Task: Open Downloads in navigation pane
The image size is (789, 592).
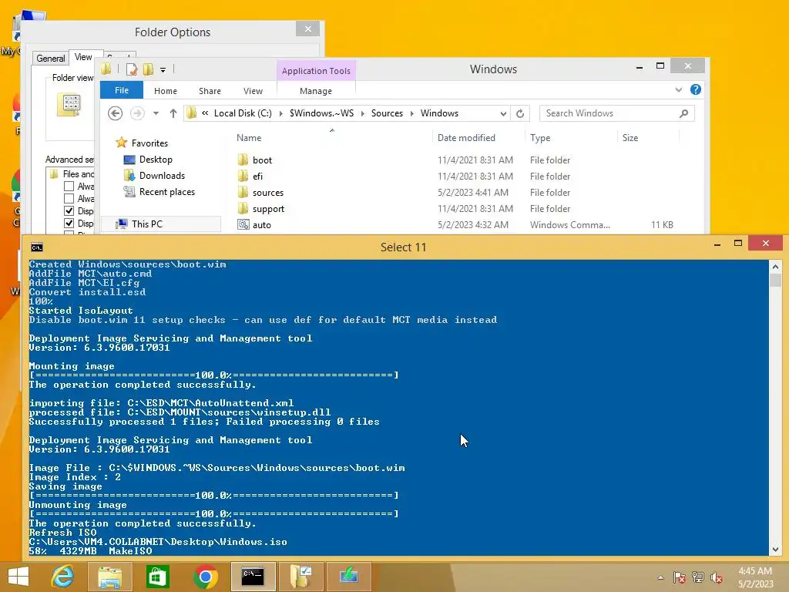Action: [x=162, y=176]
